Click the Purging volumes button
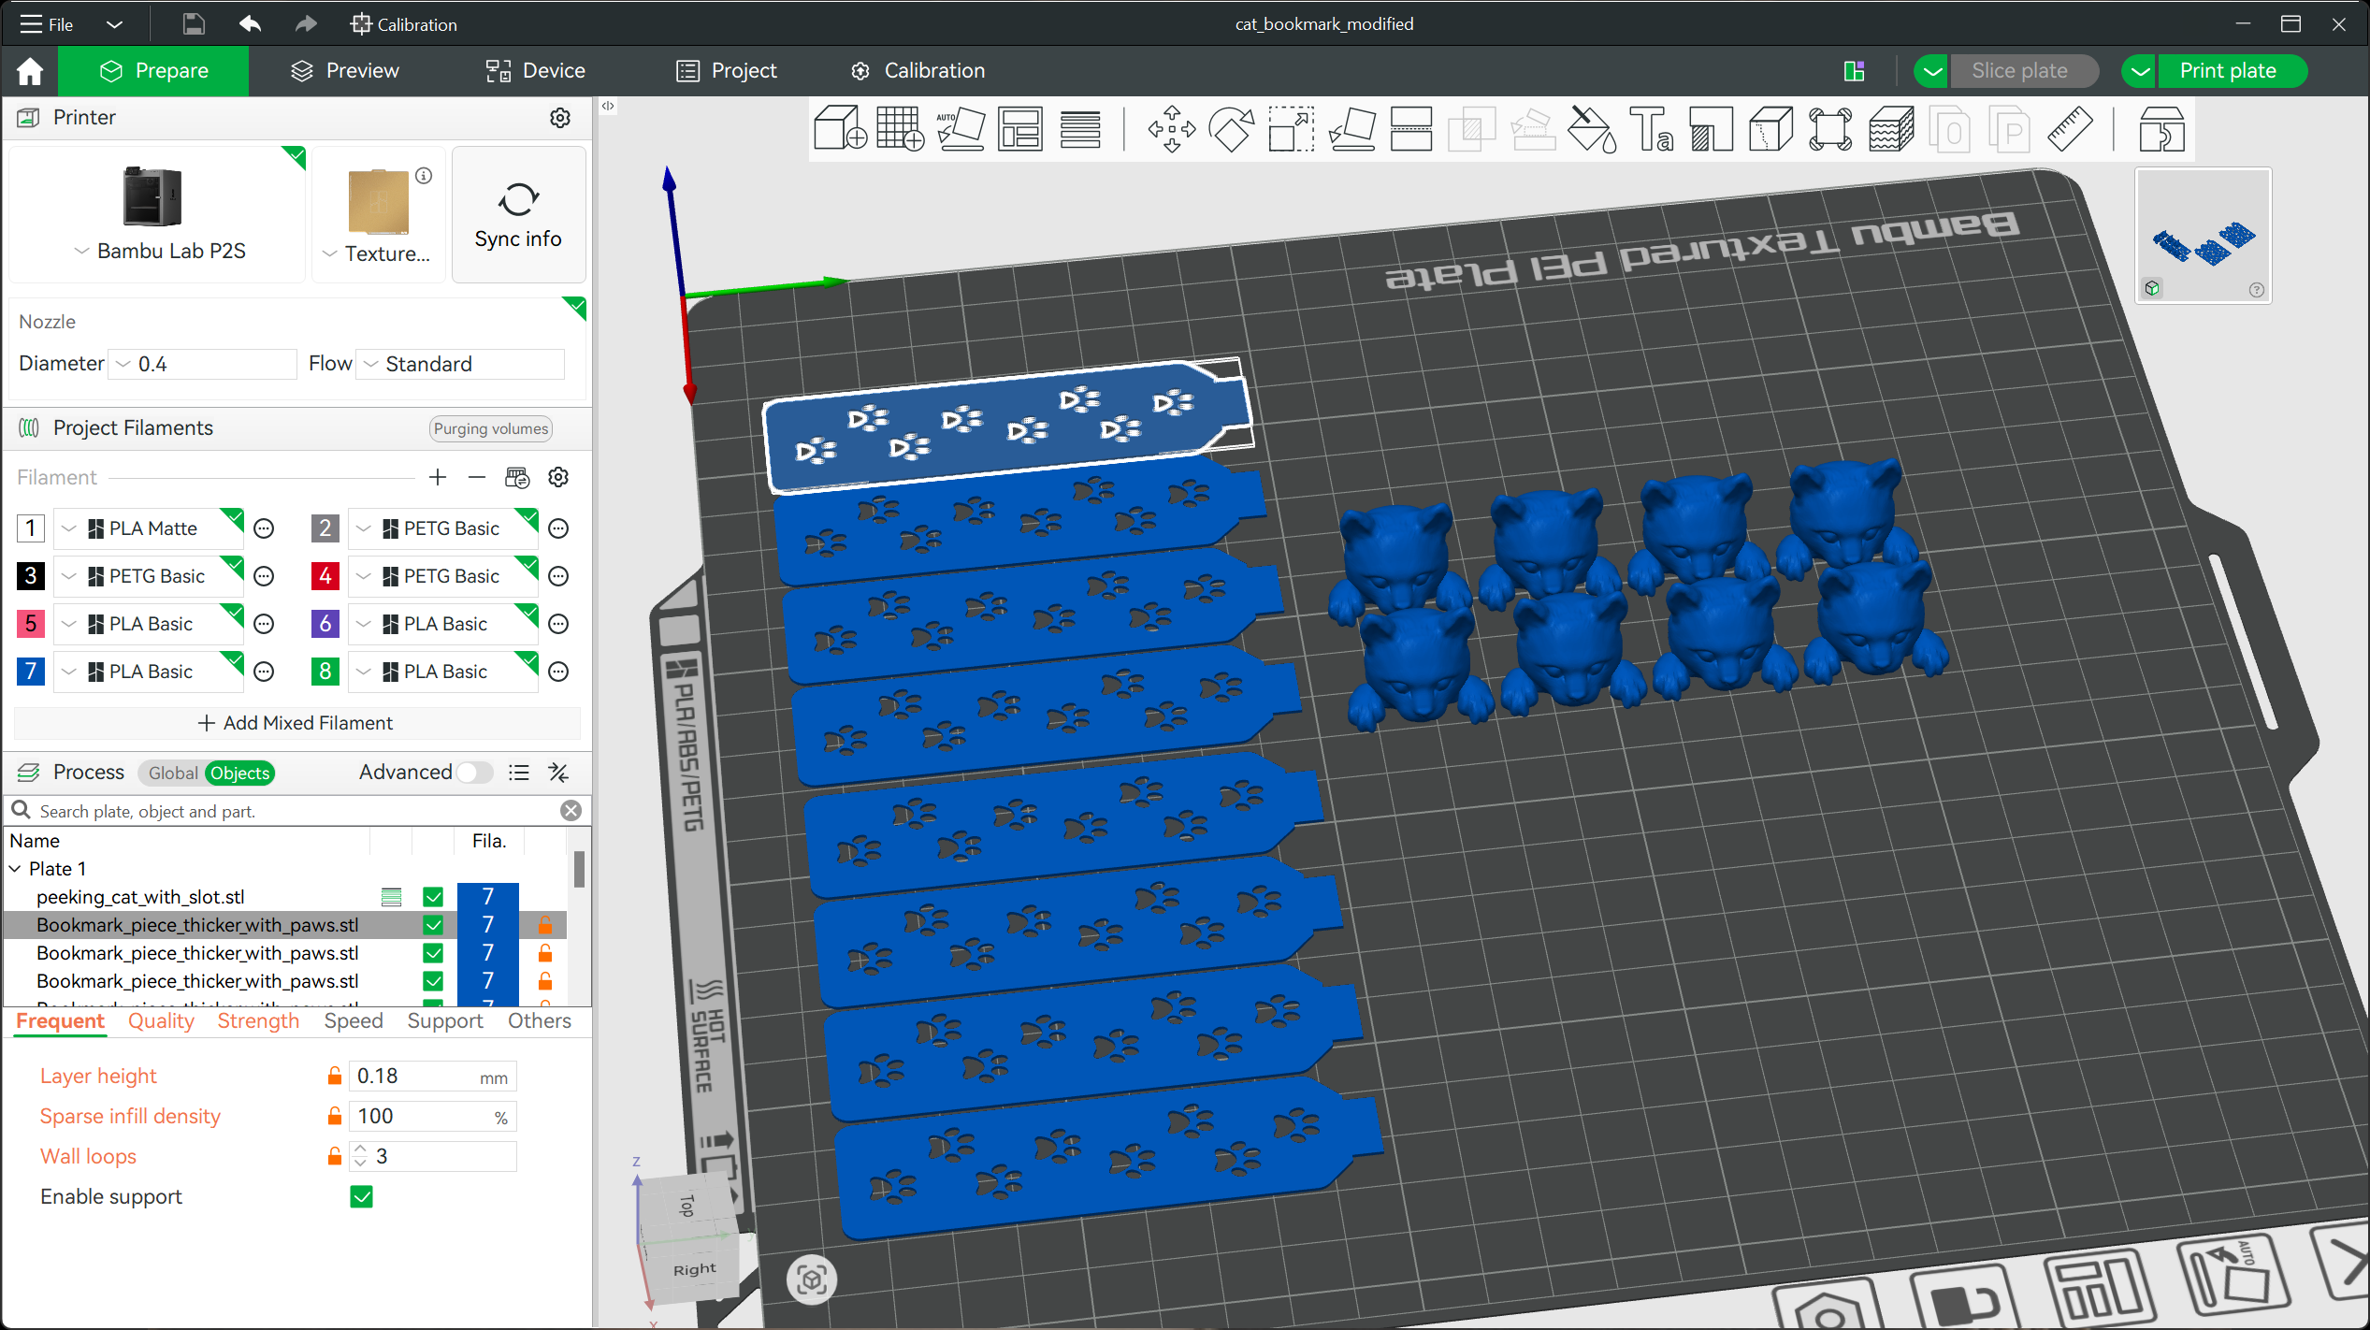This screenshot has height=1330, width=2370. click(491, 428)
